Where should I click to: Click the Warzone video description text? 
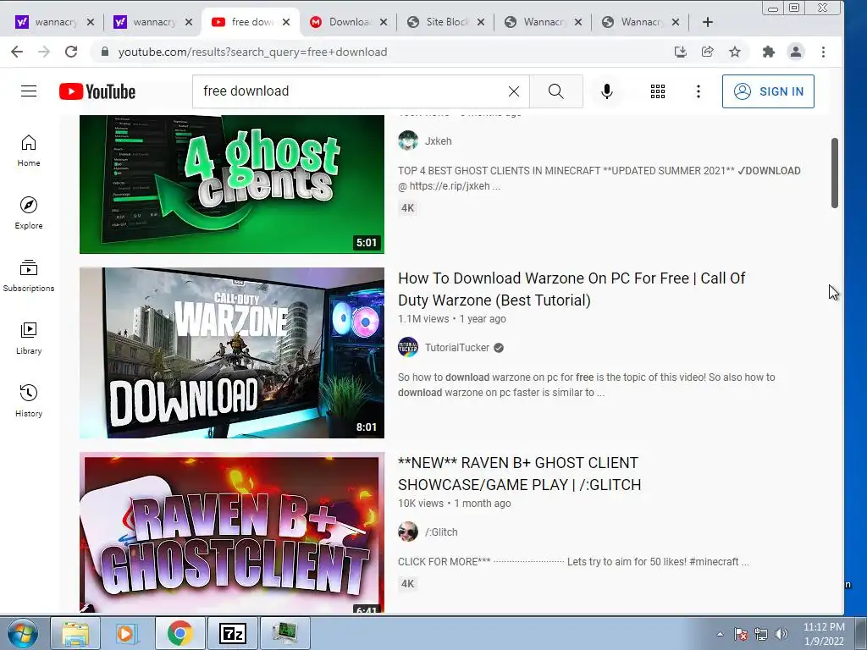[587, 385]
